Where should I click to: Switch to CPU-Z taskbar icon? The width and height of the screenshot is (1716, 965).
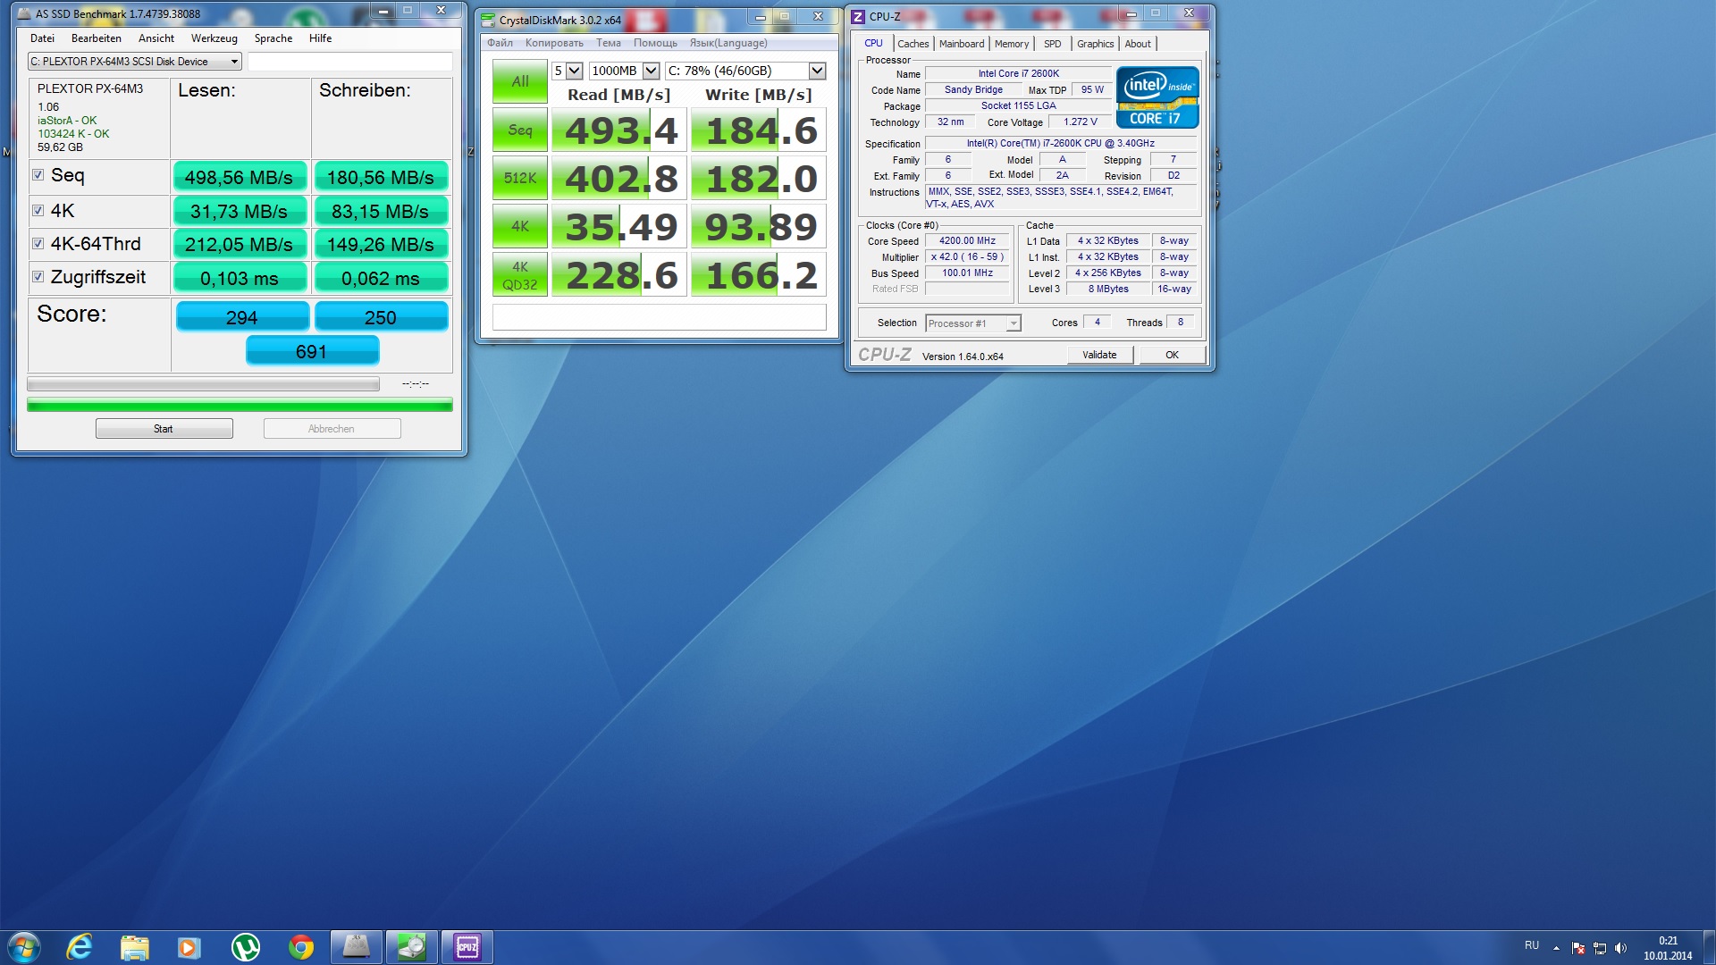pos(467,947)
